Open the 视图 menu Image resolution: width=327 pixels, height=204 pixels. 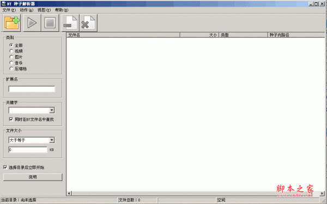[44, 10]
